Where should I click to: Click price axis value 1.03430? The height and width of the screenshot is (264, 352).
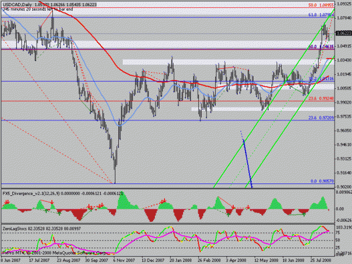tap(344, 60)
